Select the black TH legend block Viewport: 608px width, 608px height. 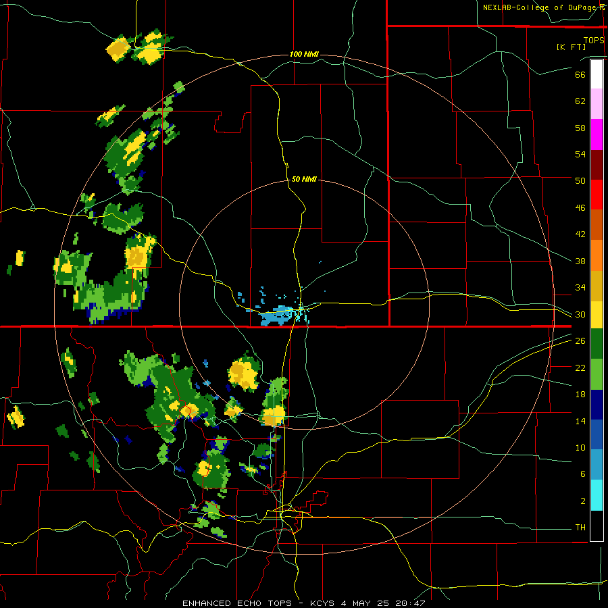tap(597, 526)
